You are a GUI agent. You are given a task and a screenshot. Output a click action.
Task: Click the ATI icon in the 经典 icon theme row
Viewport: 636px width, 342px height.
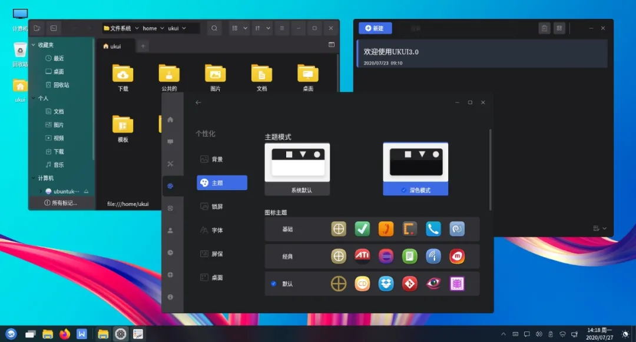[362, 256]
